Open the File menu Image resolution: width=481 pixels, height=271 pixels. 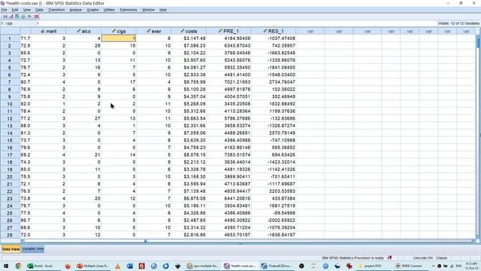[x=4, y=10]
